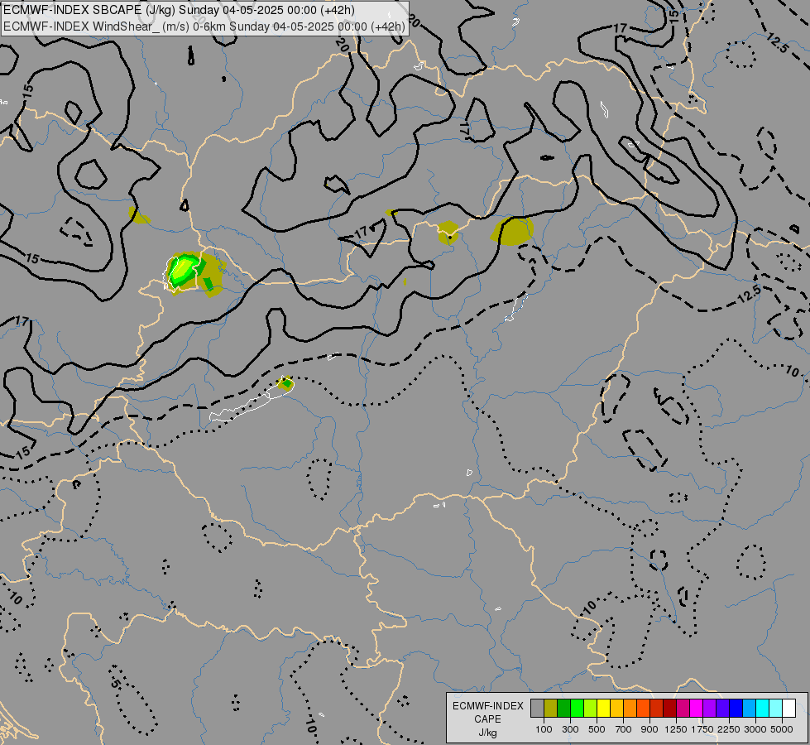Select the bright magenta legend swatch

(x=697, y=708)
